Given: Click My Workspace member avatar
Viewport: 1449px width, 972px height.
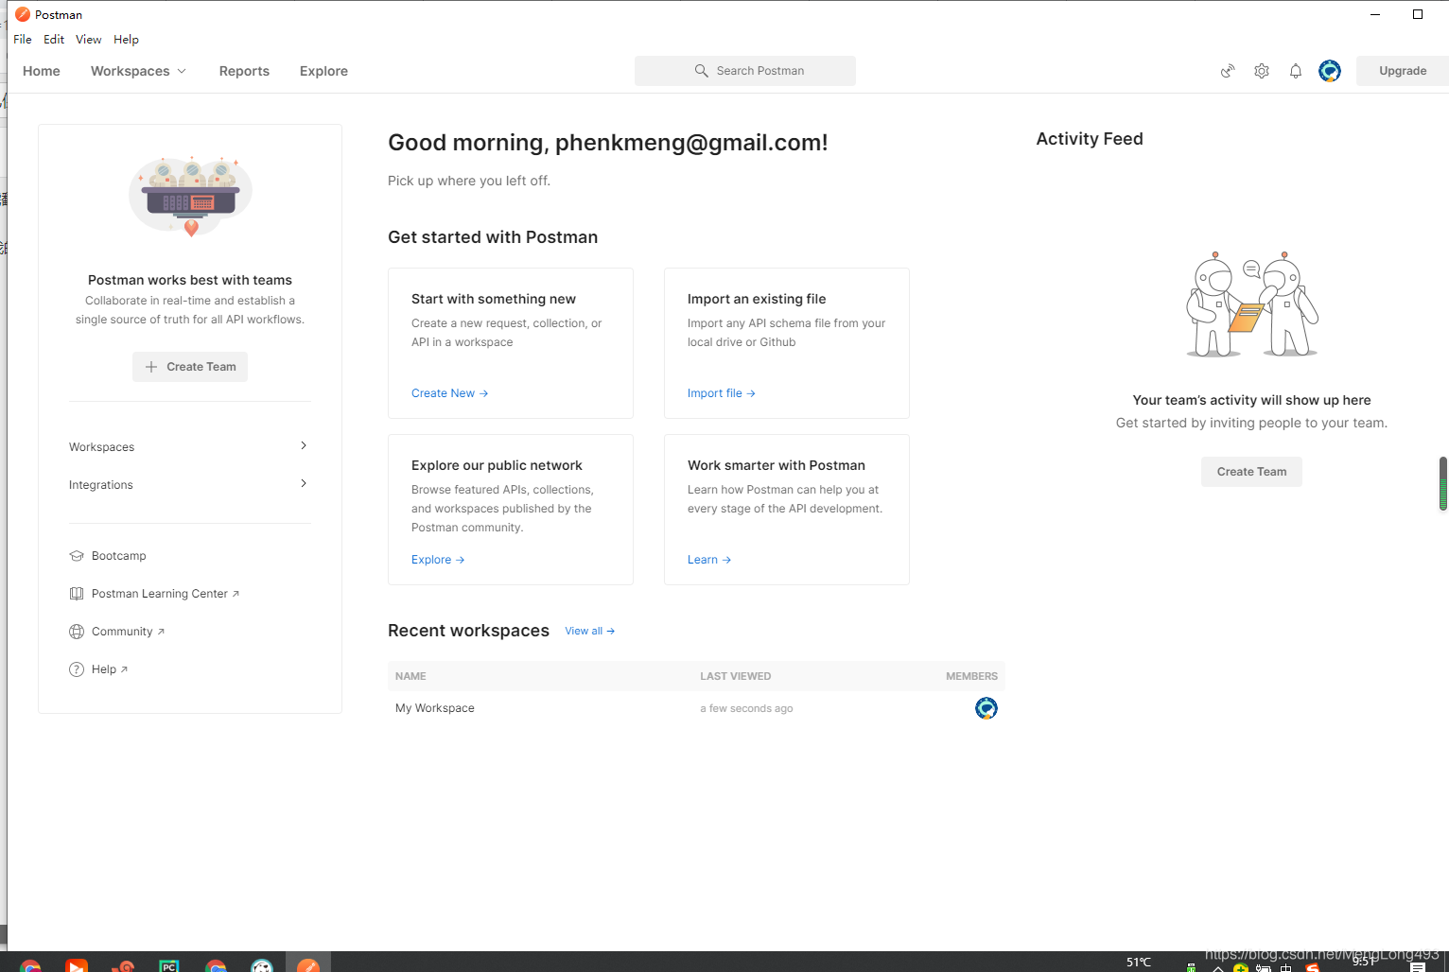Looking at the screenshot, I should point(986,708).
